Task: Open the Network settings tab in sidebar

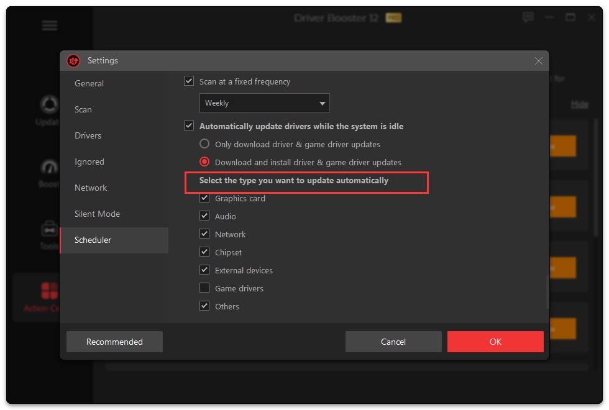Action: click(114, 188)
